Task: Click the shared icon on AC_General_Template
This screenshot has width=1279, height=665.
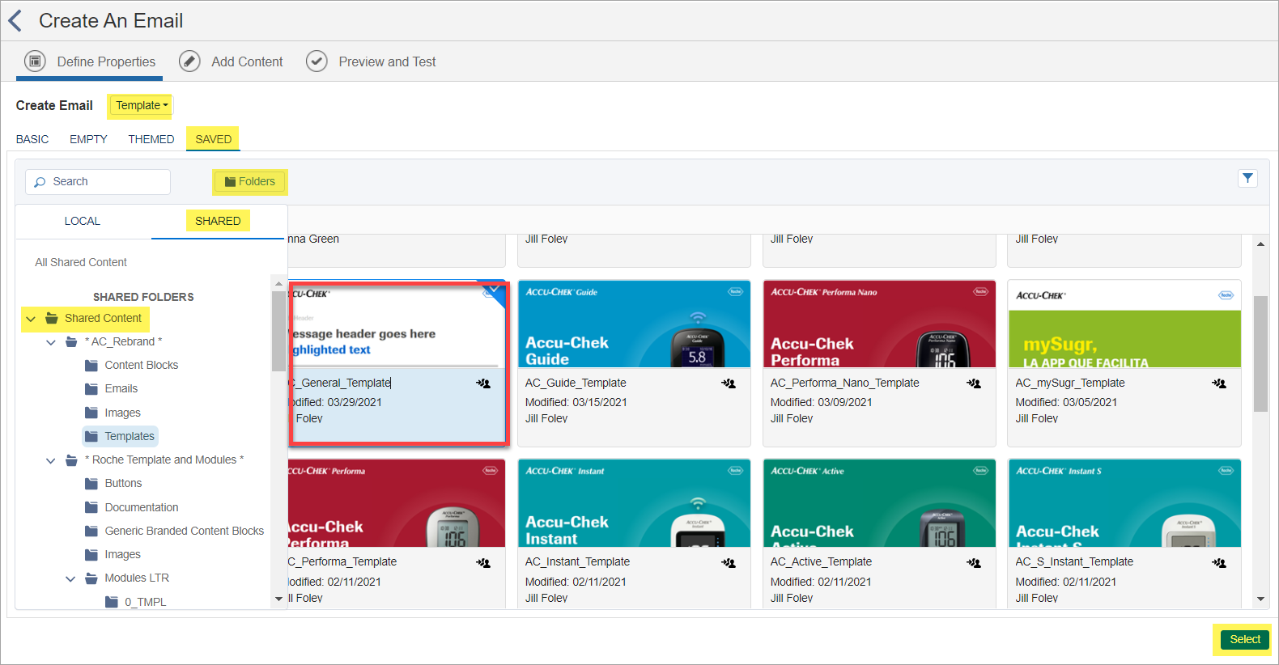Action: [483, 383]
